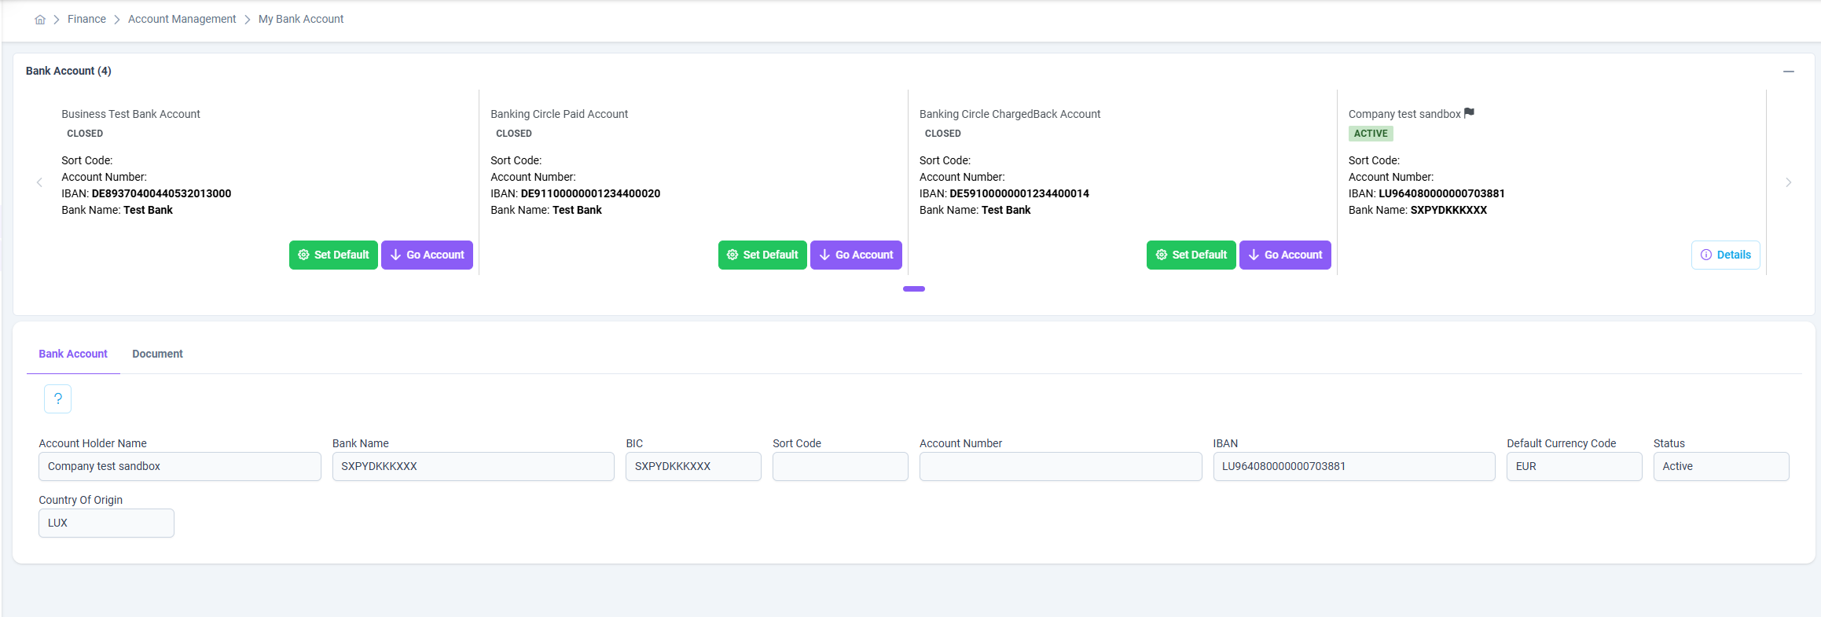
Task: Go to next bank account cards
Action: click(x=1789, y=182)
